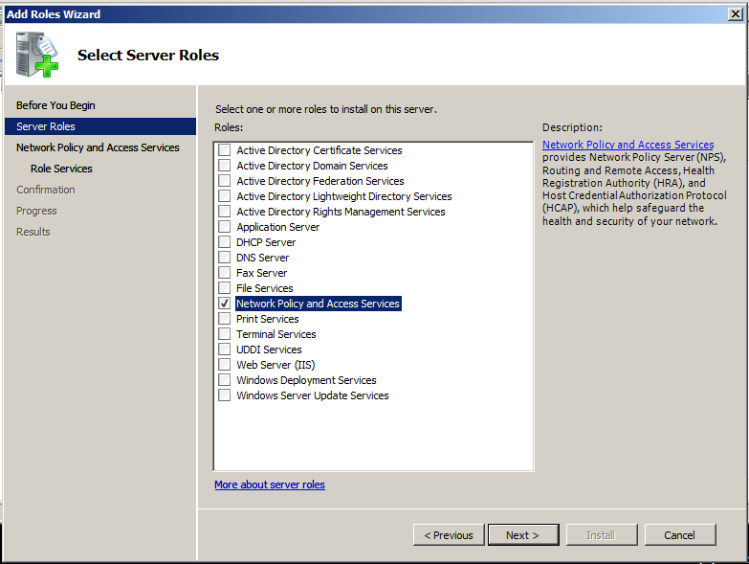Cancel the Add Roles Wizard
This screenshot has width=749, height=564.
tap(680, 535)
